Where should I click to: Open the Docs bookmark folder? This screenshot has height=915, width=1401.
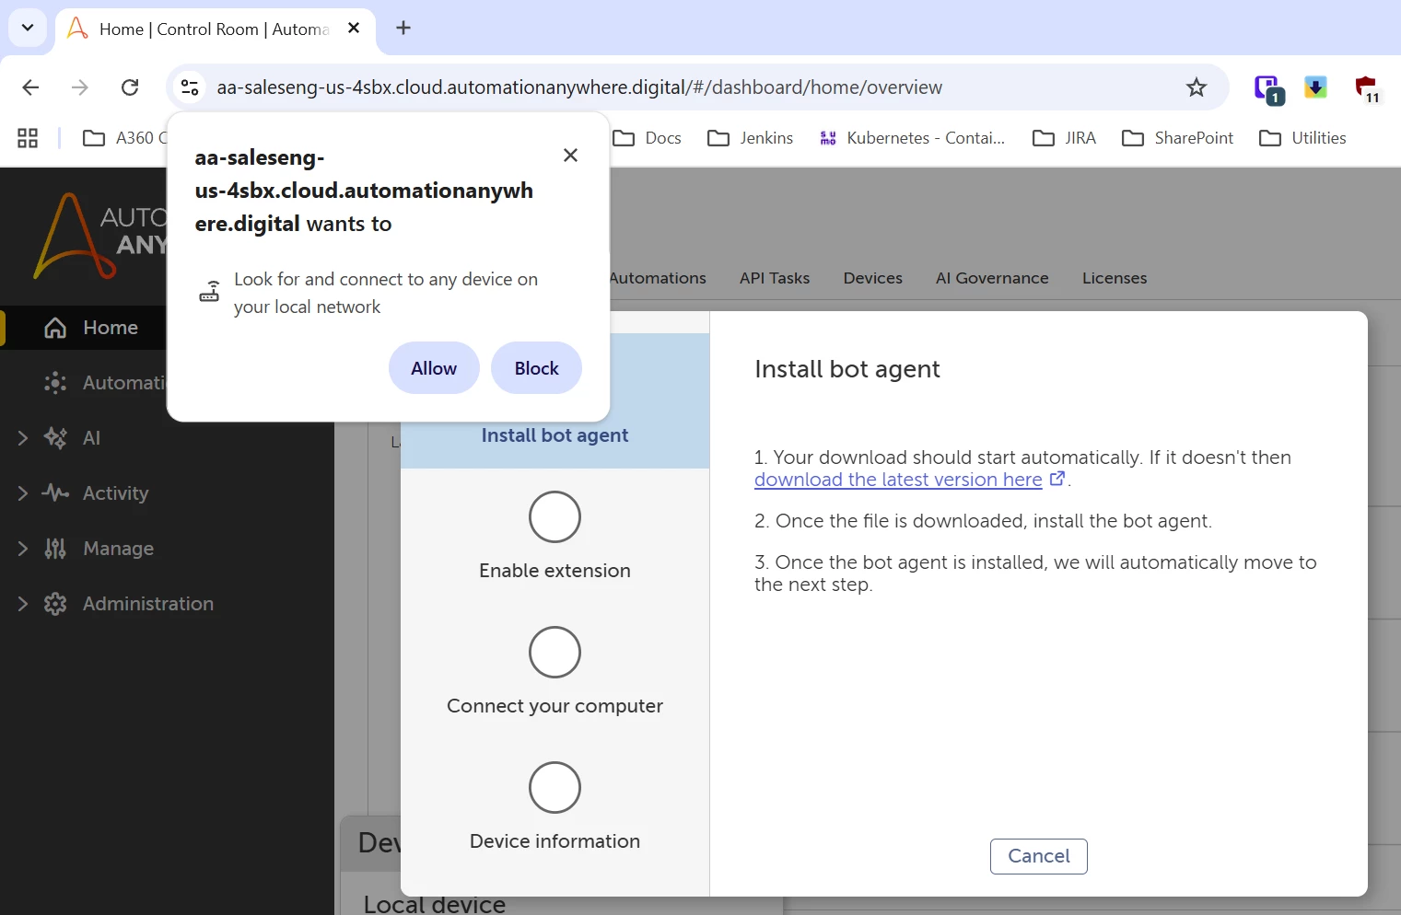click(648, 138)
